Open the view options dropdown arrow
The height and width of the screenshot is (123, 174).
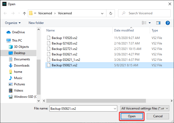tap(150, 23)
